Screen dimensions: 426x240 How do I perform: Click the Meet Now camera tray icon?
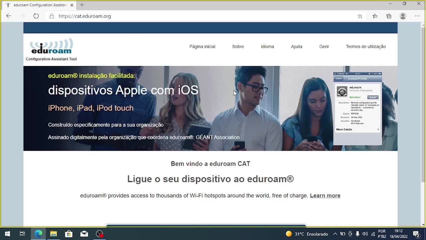tap(350, 234)
